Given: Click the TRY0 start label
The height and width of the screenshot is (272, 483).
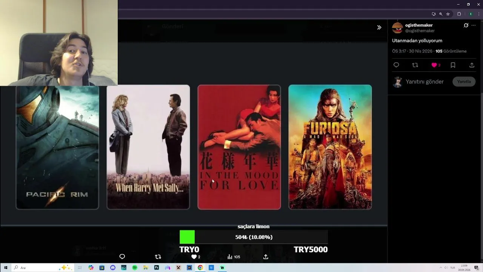Looking at the screenshot, I should tap(189, 250).
